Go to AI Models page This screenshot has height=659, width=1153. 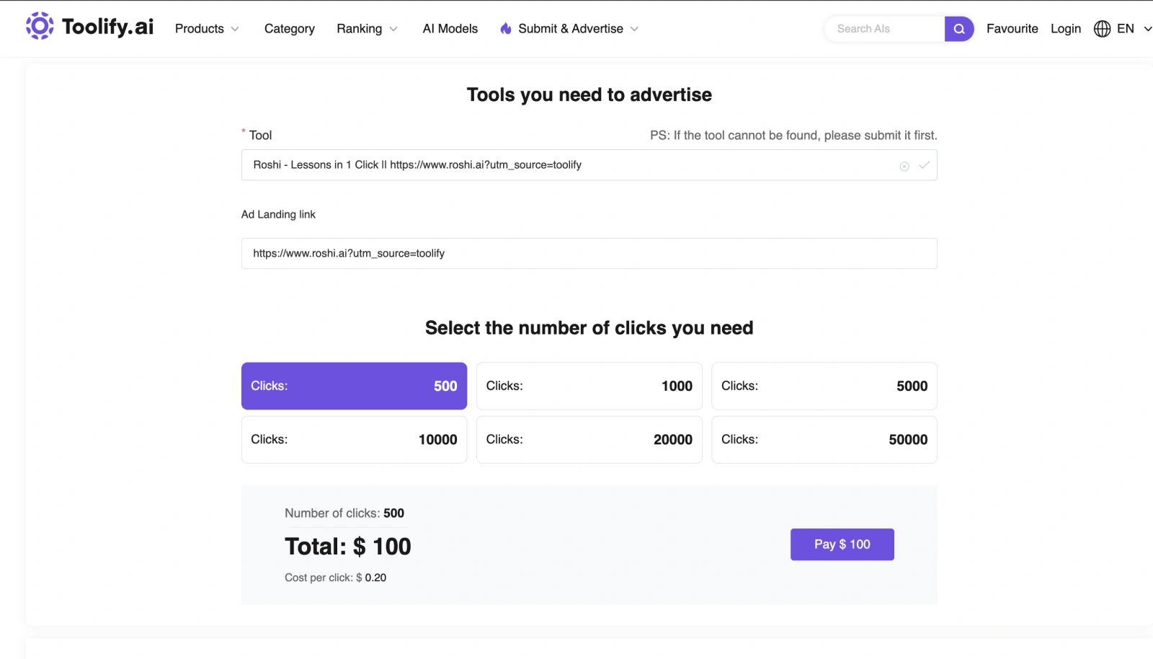point(450,29)
